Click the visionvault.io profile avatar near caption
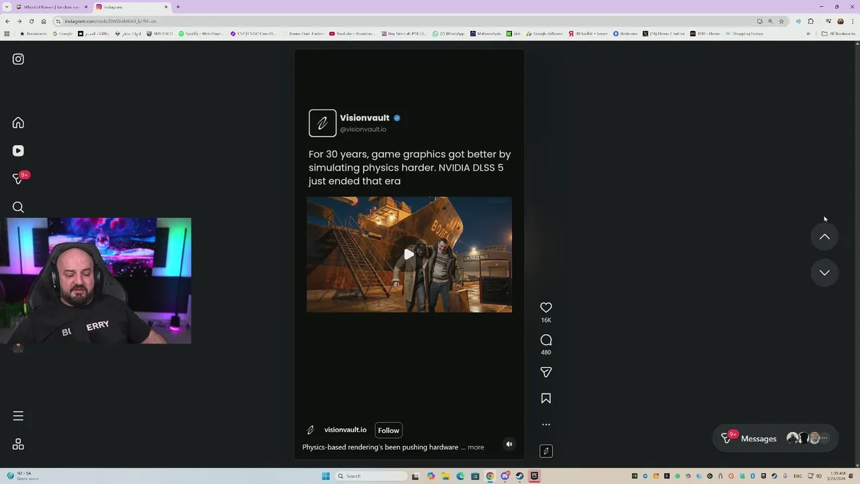860x484 pixels. pyautogui.click(x=310, y=430)
